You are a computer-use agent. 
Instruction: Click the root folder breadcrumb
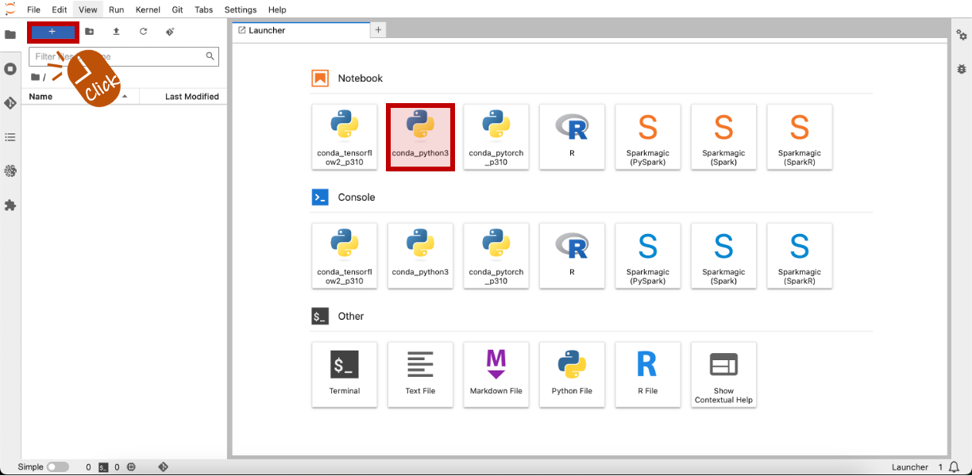point(37,77)
